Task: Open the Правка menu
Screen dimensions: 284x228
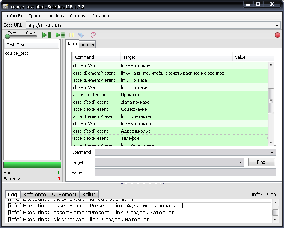Action: 36,16
